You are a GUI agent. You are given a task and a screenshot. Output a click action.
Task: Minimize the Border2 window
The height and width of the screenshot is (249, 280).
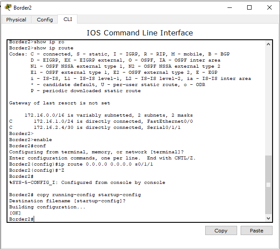pyautogui.click(x=229, y=7)
